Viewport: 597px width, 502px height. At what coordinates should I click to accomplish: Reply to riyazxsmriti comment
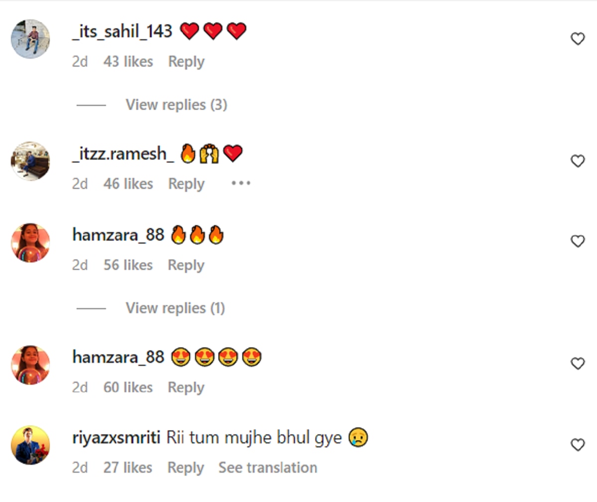point(186,468)
